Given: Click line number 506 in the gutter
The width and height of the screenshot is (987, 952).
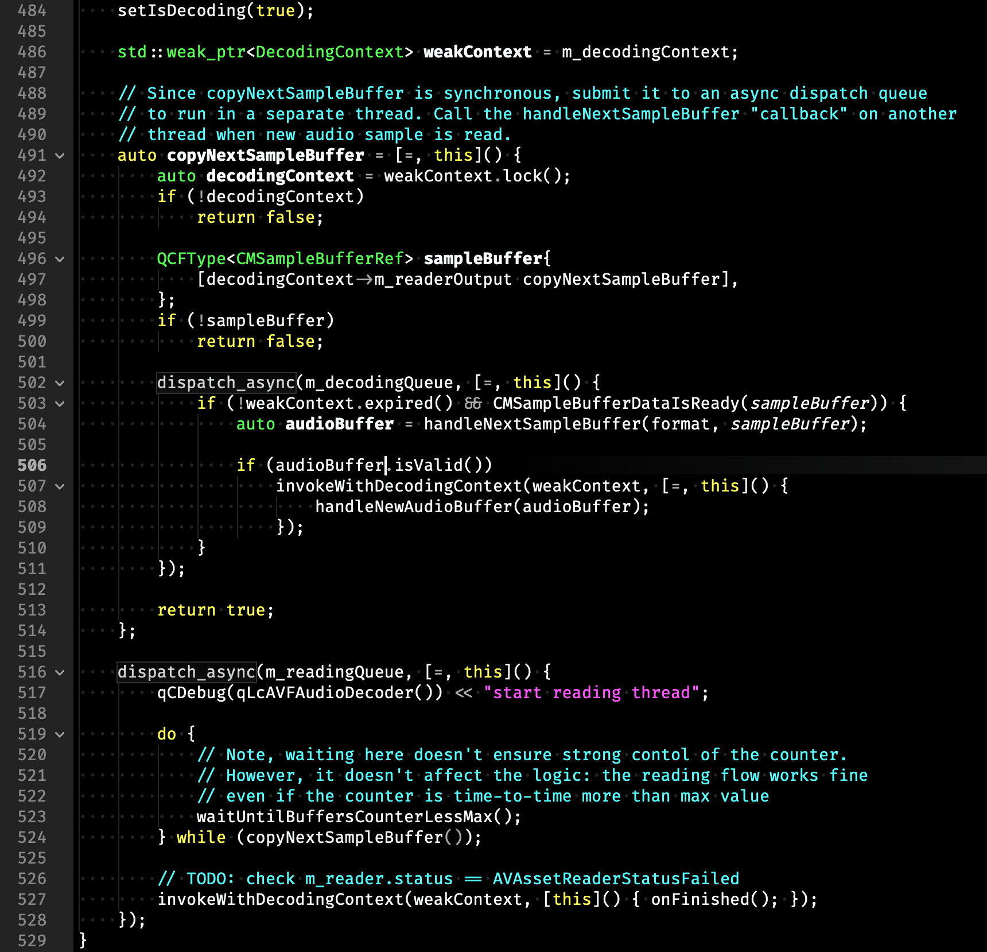Looking at the screenshot, I should [32, 465].
